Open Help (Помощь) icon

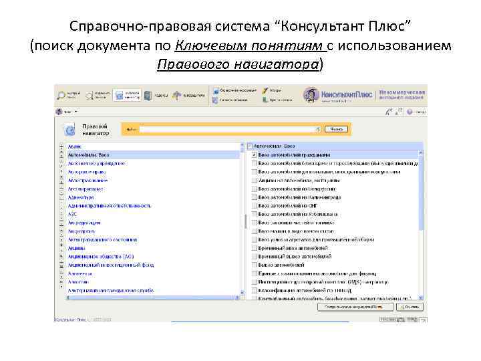[410, 112]
